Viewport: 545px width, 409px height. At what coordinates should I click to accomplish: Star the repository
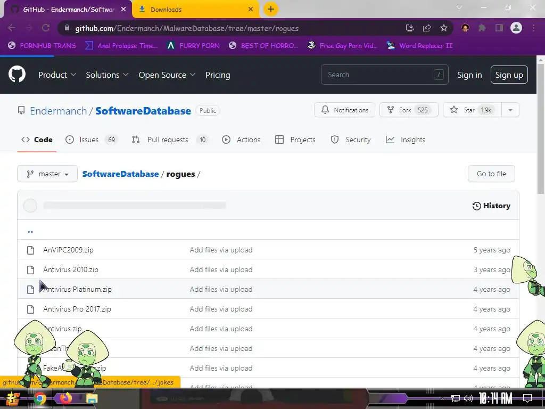472,110
